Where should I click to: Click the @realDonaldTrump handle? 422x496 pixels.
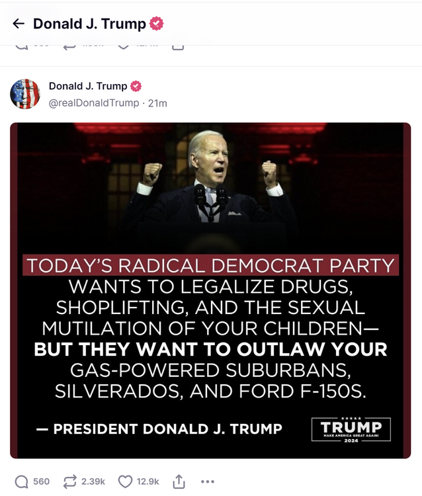(94, 103)
